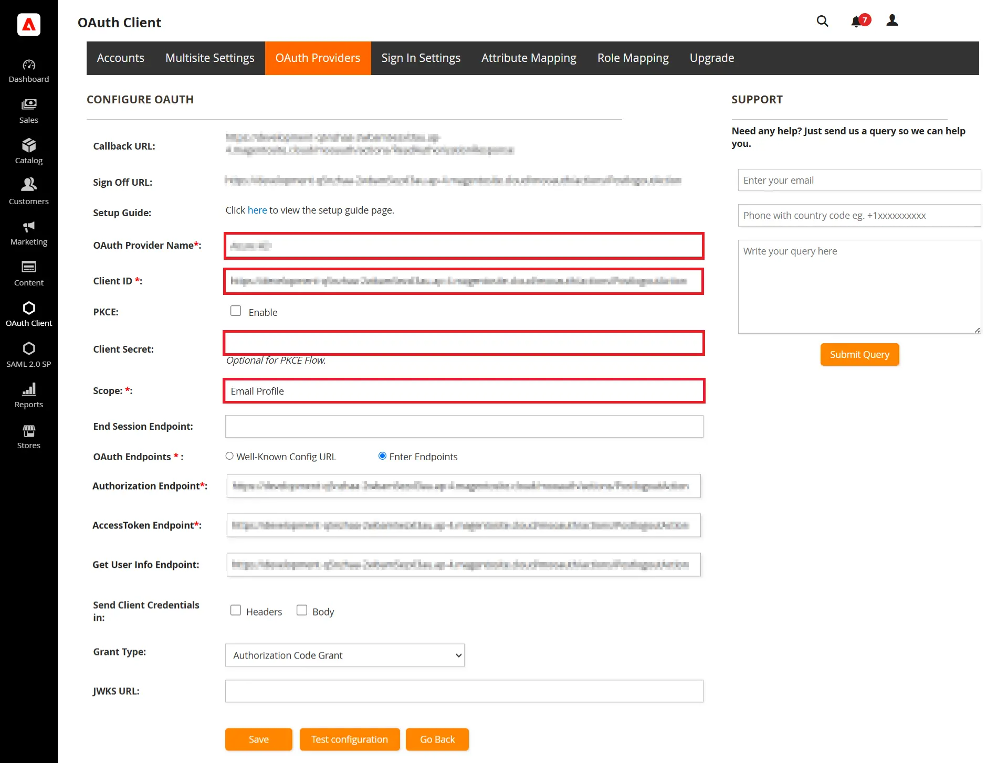Image resolution: width=1008 pixels, height=763 pixels.
Task: Open the Attribute Mapping tab
Action: [x=529, y=58]
